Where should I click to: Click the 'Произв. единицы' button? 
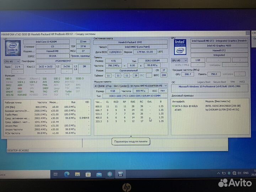(80, 56)
